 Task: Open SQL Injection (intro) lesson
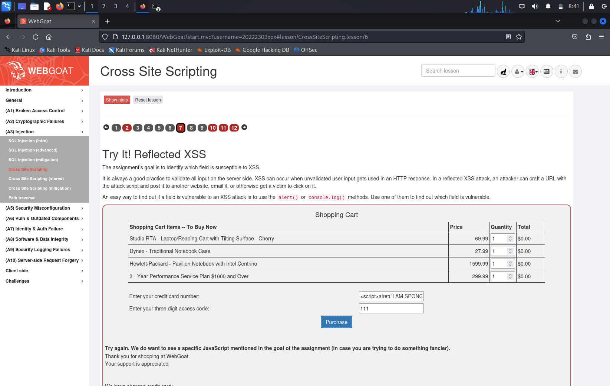28,141
